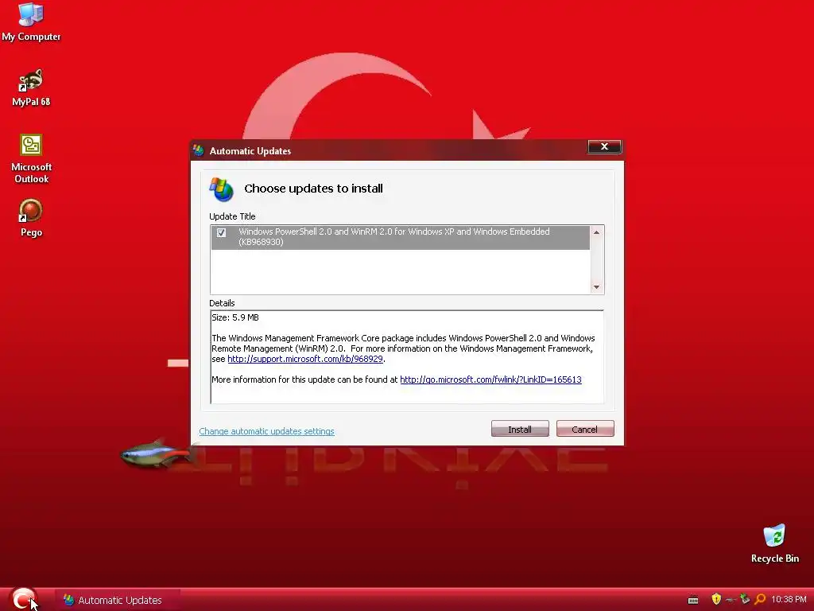The height and width of the screenshot is (611, 814).
Task: Click the Windows Update globe icon in dialog
Action: tap(222, 189)
